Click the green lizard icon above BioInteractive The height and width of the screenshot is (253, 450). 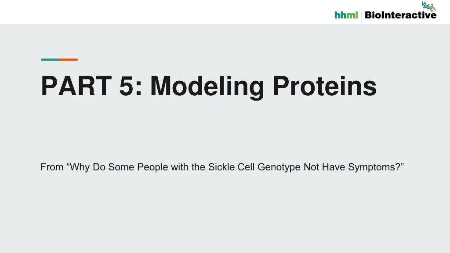[x=428, y=6]
